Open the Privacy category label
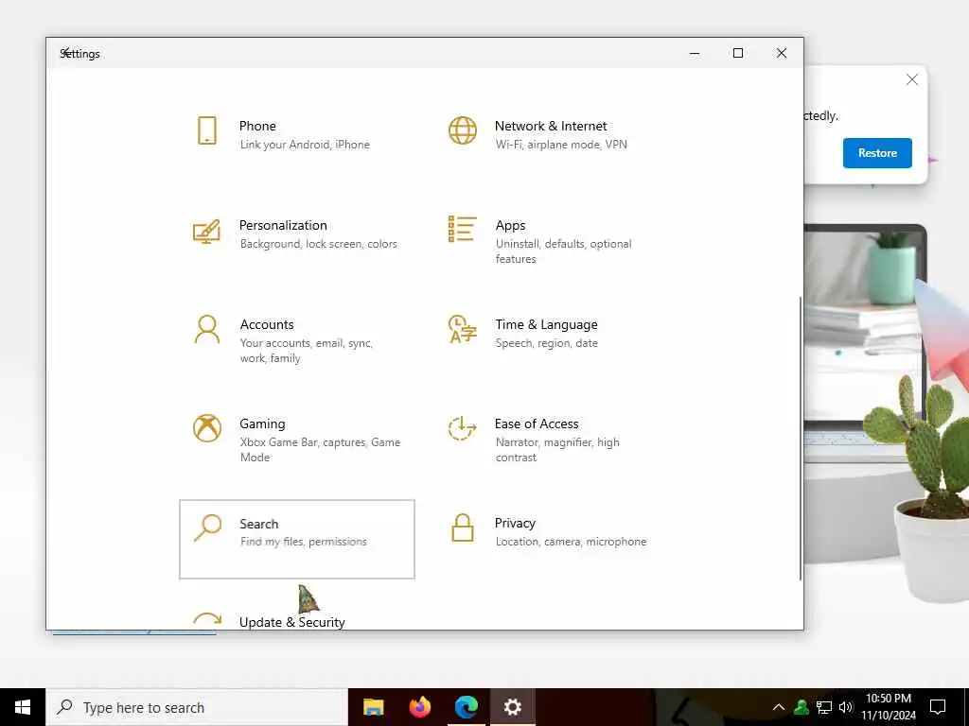The image size is (969, 726). point(515,523)
